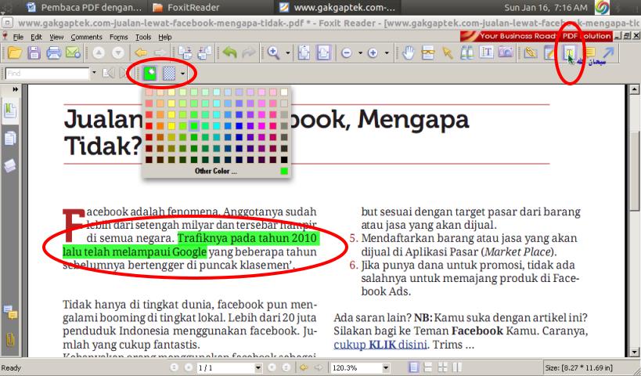Select the blue Arrow drawing tool
Image resolution: width=641 pixels, height=376 pixels.
pos(608,52)
